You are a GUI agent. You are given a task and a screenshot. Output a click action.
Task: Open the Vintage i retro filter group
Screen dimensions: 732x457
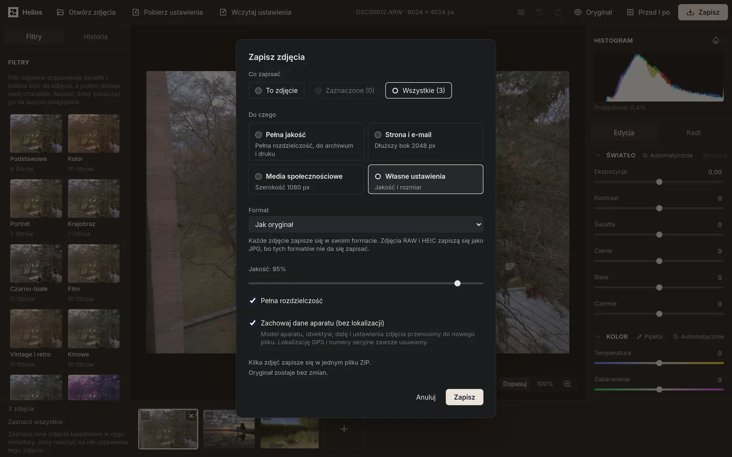point(36,339)
